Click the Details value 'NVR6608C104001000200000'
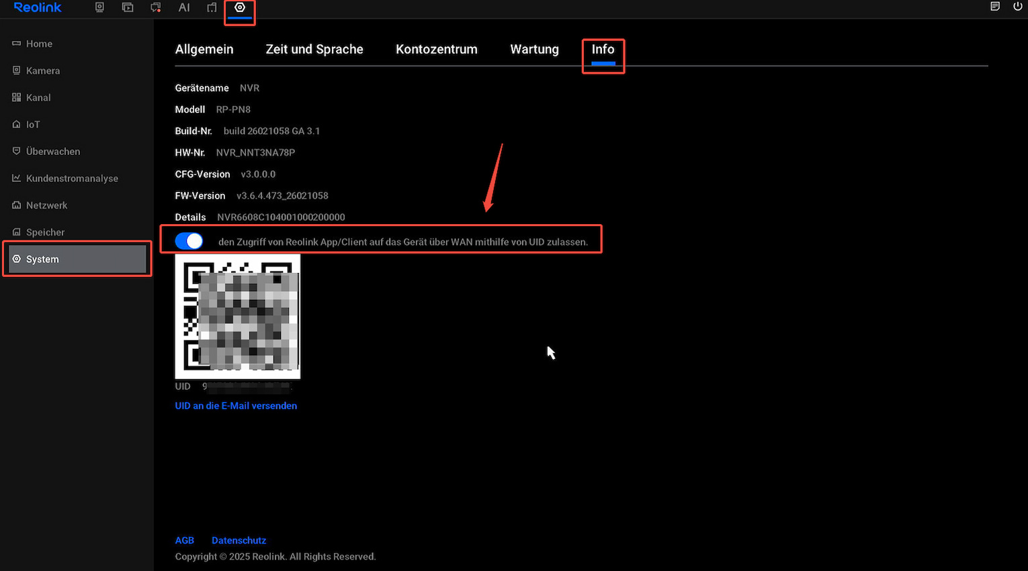 coord(281,217)
